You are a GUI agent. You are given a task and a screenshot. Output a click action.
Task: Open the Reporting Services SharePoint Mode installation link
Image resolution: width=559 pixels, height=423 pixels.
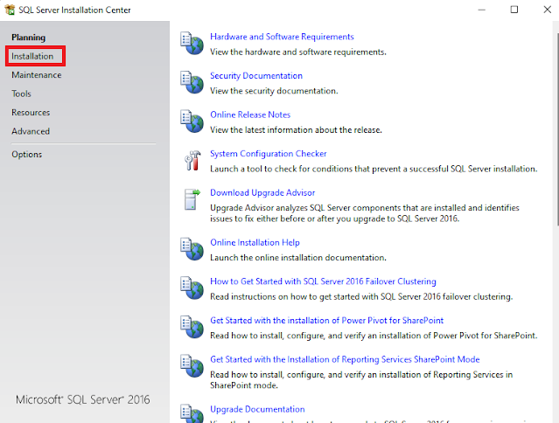pyautogui.click(x=345, y=359)
